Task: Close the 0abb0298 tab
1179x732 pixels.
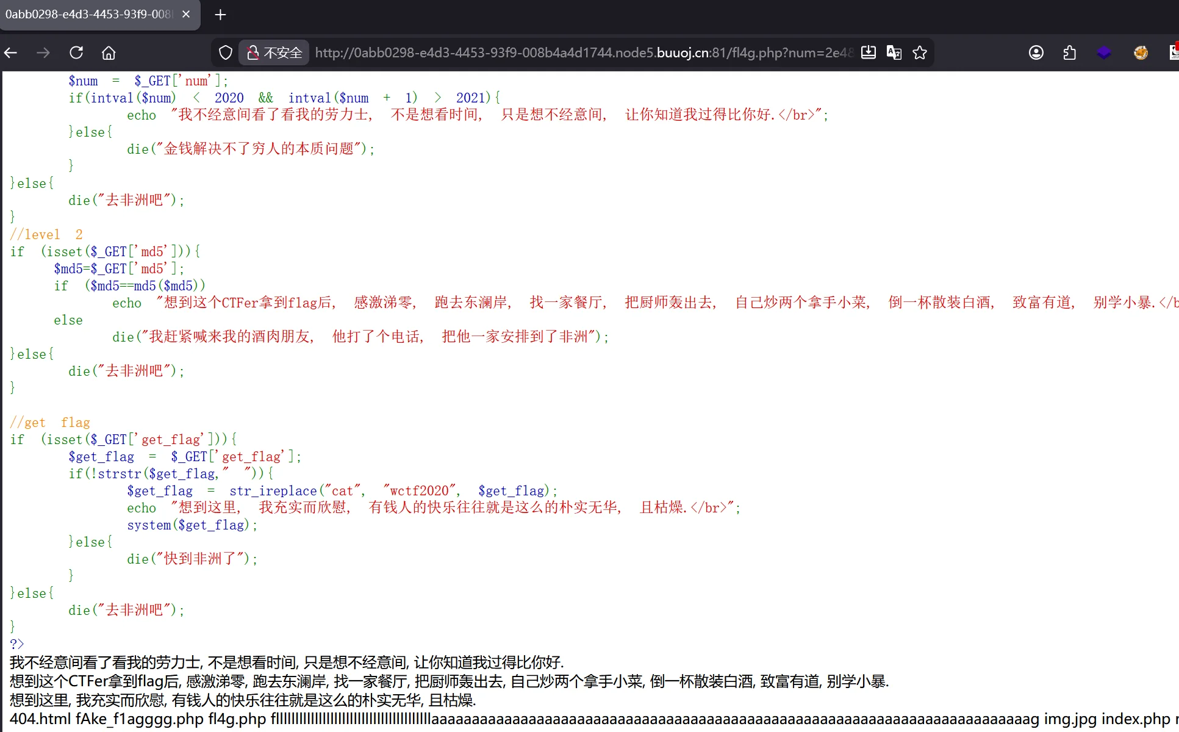Action: point(186,14)
